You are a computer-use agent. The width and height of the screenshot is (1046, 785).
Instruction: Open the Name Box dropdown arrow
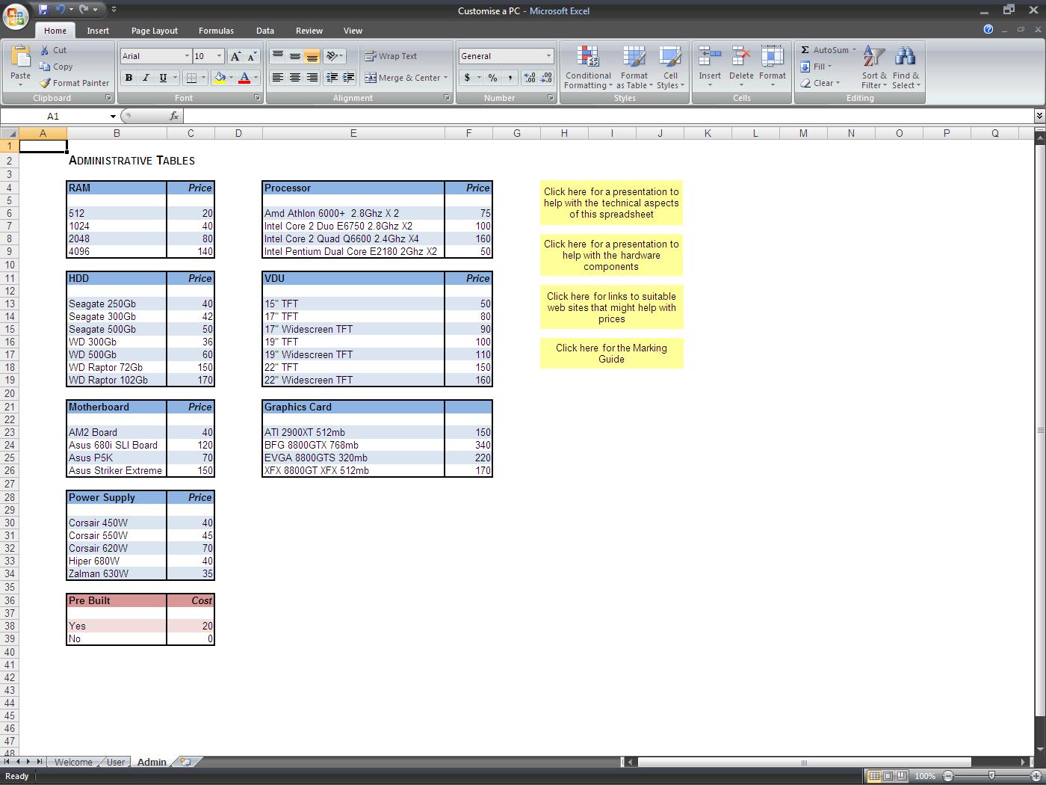tap(113, 116)
